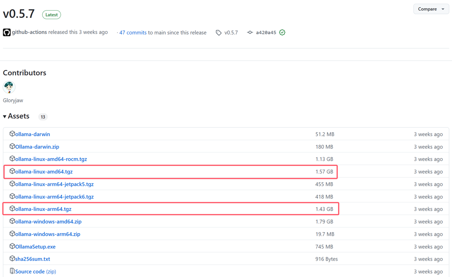Click the 180 MB size value

(x=324, y=146)
